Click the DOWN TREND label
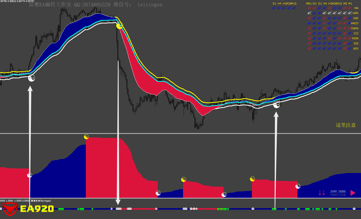 click(x=338, y=191)
